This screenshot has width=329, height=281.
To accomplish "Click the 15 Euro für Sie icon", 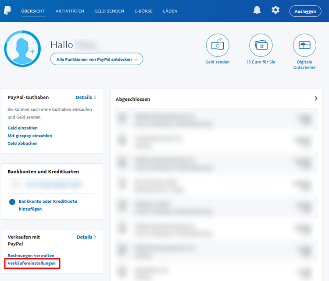I will click(x=261, y=45).
